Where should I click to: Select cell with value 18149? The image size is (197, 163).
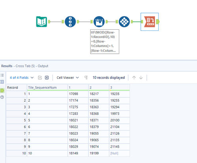(78, 153)
